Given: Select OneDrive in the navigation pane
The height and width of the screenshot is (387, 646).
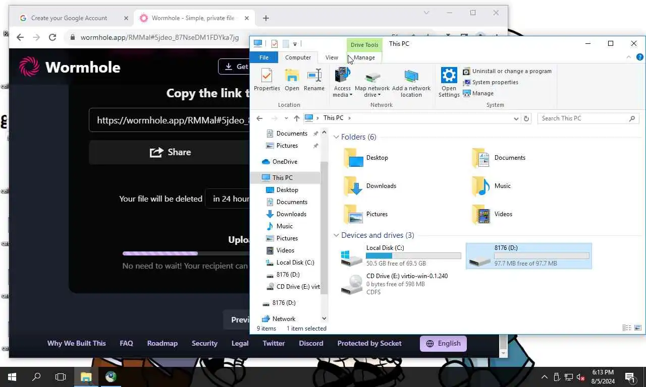Looking at the screenshot, I should 285,162.
